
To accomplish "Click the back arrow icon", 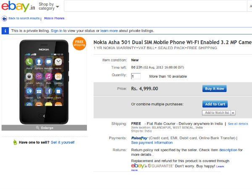I will [x=4, y=18].
